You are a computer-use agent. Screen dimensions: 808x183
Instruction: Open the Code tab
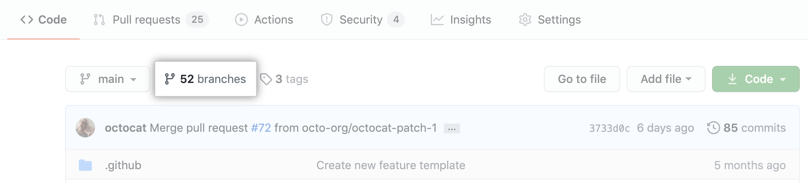[43, 20]
